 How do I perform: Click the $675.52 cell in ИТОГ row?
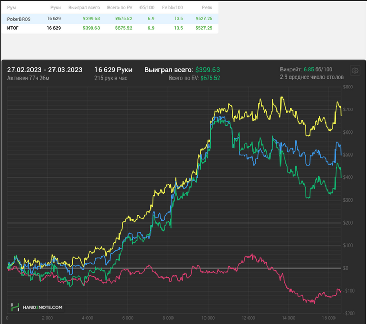(124, 28)
